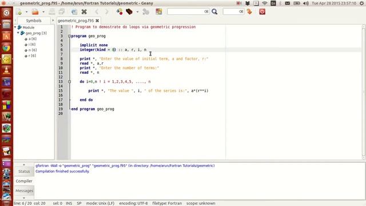Collapse the geo_prog [3] tree node

click(18, 33)
